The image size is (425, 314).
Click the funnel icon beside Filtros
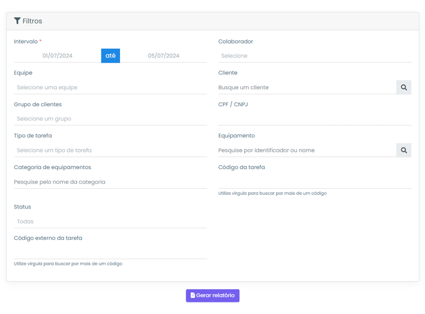17,21
